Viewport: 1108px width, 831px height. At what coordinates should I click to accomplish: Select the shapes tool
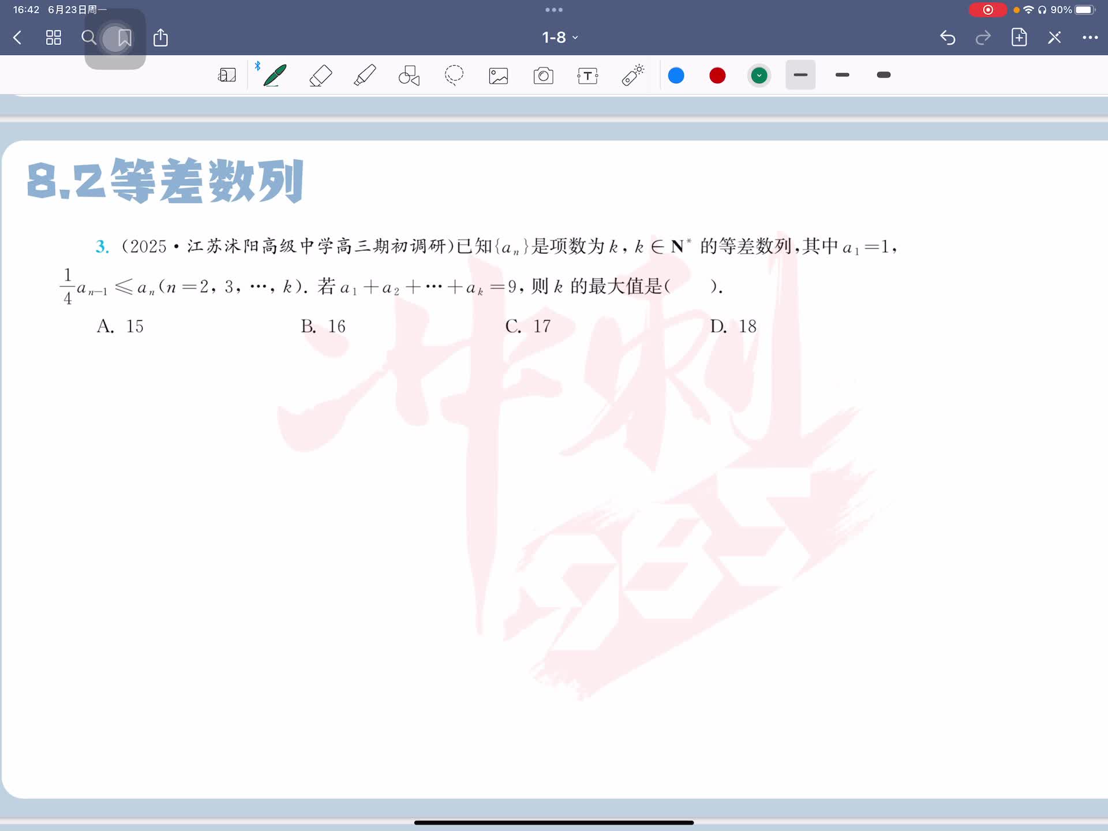409,76
